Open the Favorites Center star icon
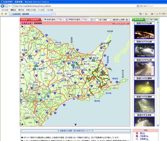The image size is (167, 141). [x=2, y=14]
